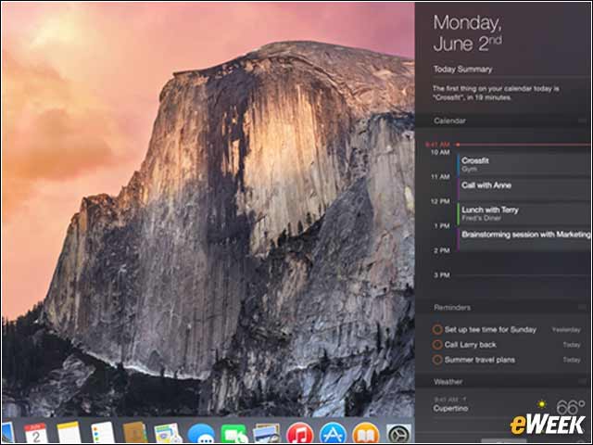Check off 'Summer travel plans' reminder

click(437, 360)
